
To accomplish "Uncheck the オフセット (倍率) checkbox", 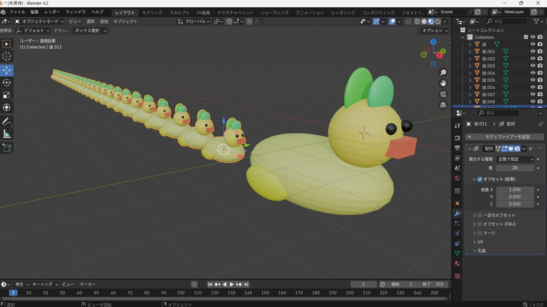I will 480,179.
